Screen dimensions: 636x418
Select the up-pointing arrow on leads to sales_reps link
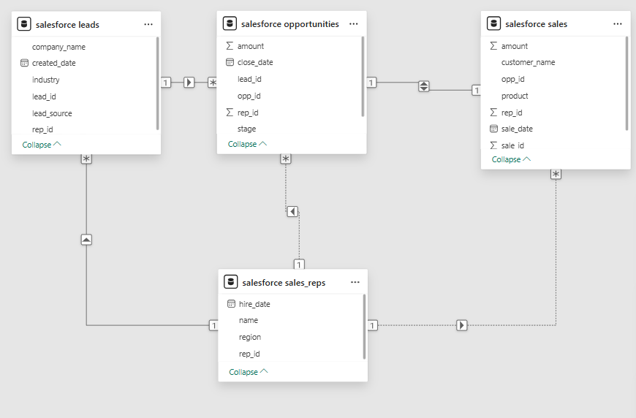pyautogui.click(x=86, y=240)
